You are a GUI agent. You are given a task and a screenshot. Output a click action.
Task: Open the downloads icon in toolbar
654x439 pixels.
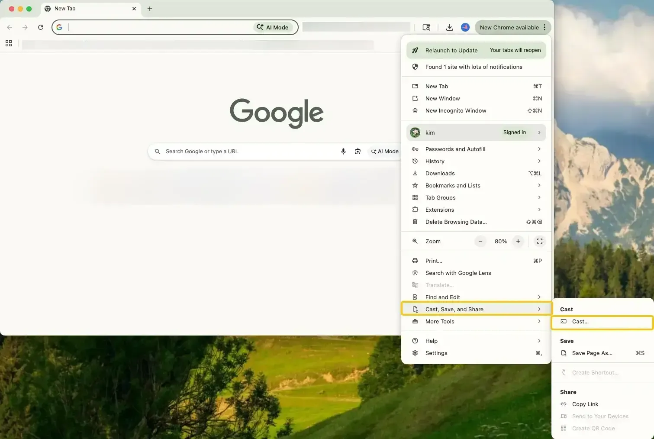click(450, 27)
